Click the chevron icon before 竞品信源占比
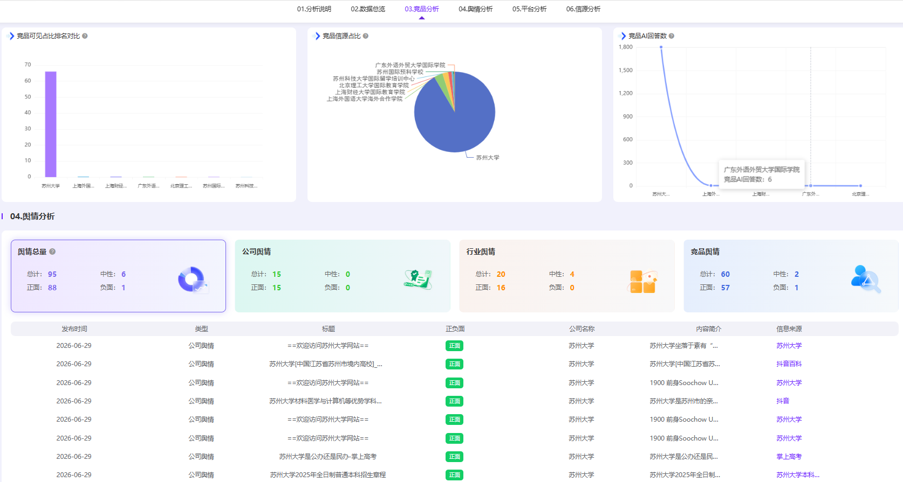 point(318,36)
